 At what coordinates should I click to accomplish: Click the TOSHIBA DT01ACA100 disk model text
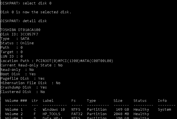[x=20, y=30]
